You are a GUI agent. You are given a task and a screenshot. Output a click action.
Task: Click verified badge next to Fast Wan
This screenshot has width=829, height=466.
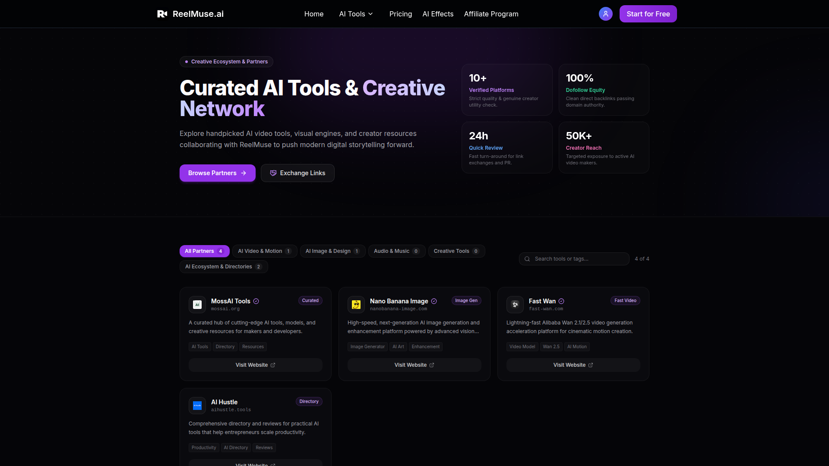[x=561, y=301]
